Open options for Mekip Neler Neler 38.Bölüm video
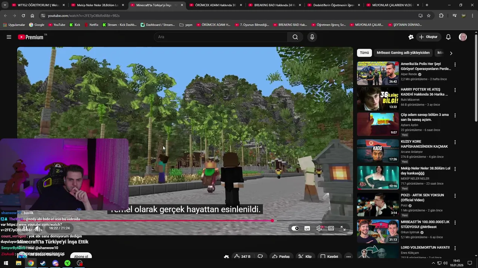The image size is (478, 268). click(x=455, y=169)
